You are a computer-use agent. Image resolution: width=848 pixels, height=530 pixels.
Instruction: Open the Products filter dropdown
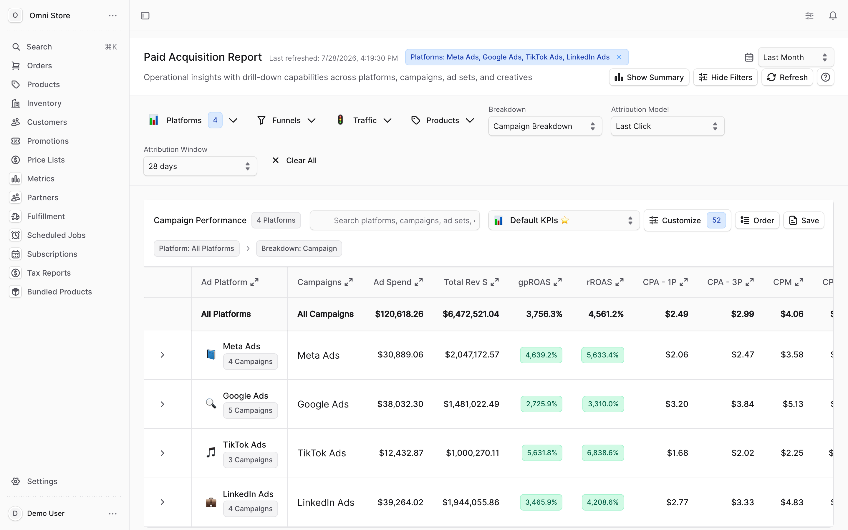(442, 120)
